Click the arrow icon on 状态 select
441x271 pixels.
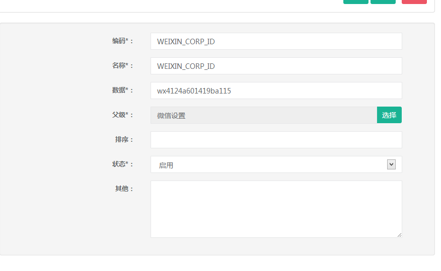(x=391, y=164)
